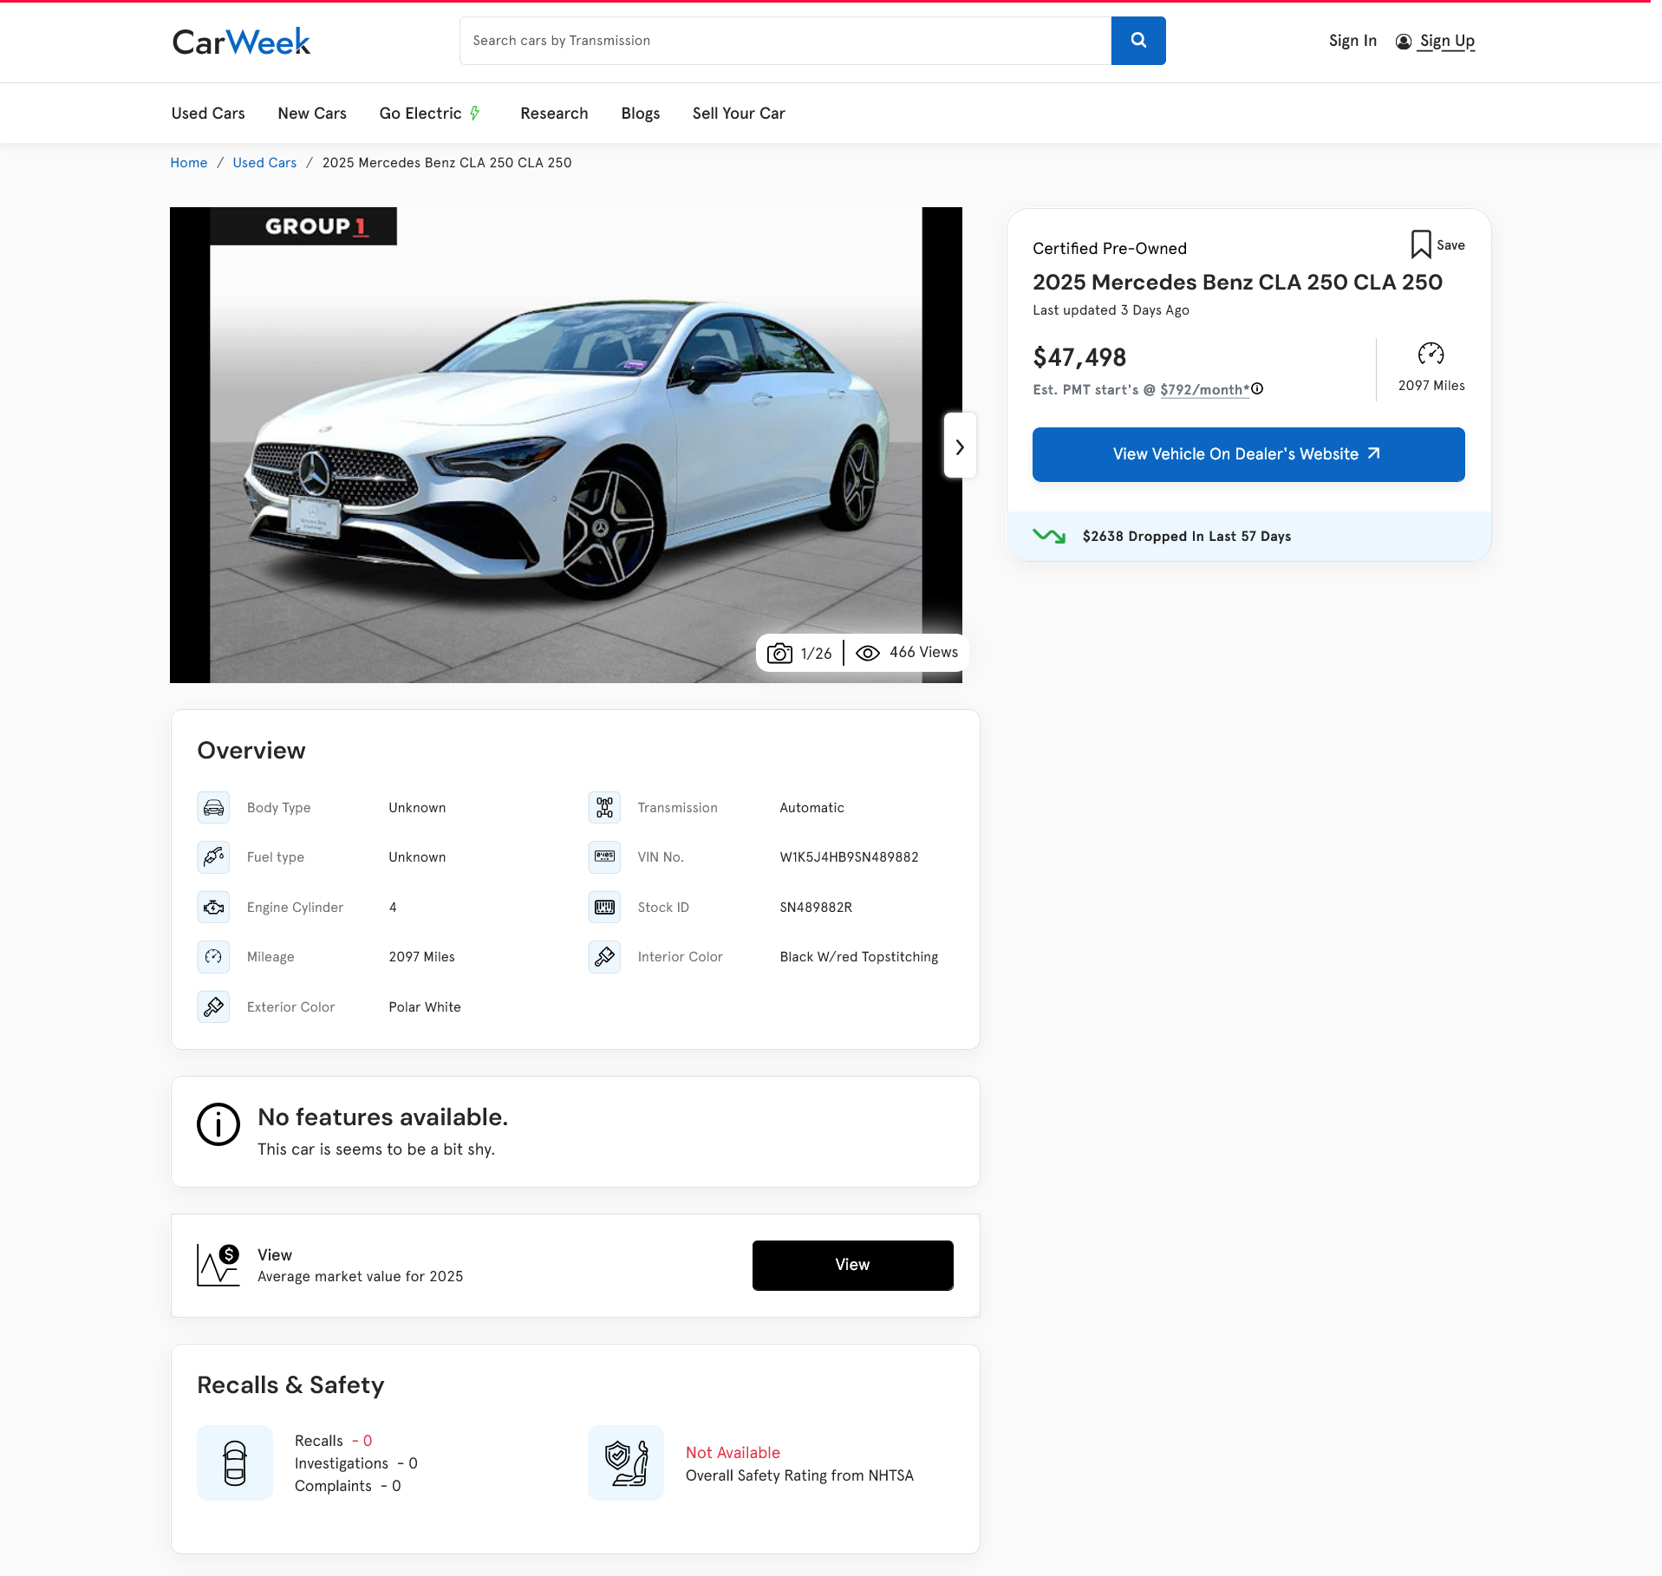Click the VIN No. icon

(x=604, y=857)
